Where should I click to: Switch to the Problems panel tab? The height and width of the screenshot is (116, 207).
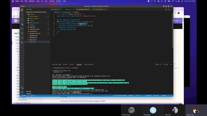click(x=55, y=64)
